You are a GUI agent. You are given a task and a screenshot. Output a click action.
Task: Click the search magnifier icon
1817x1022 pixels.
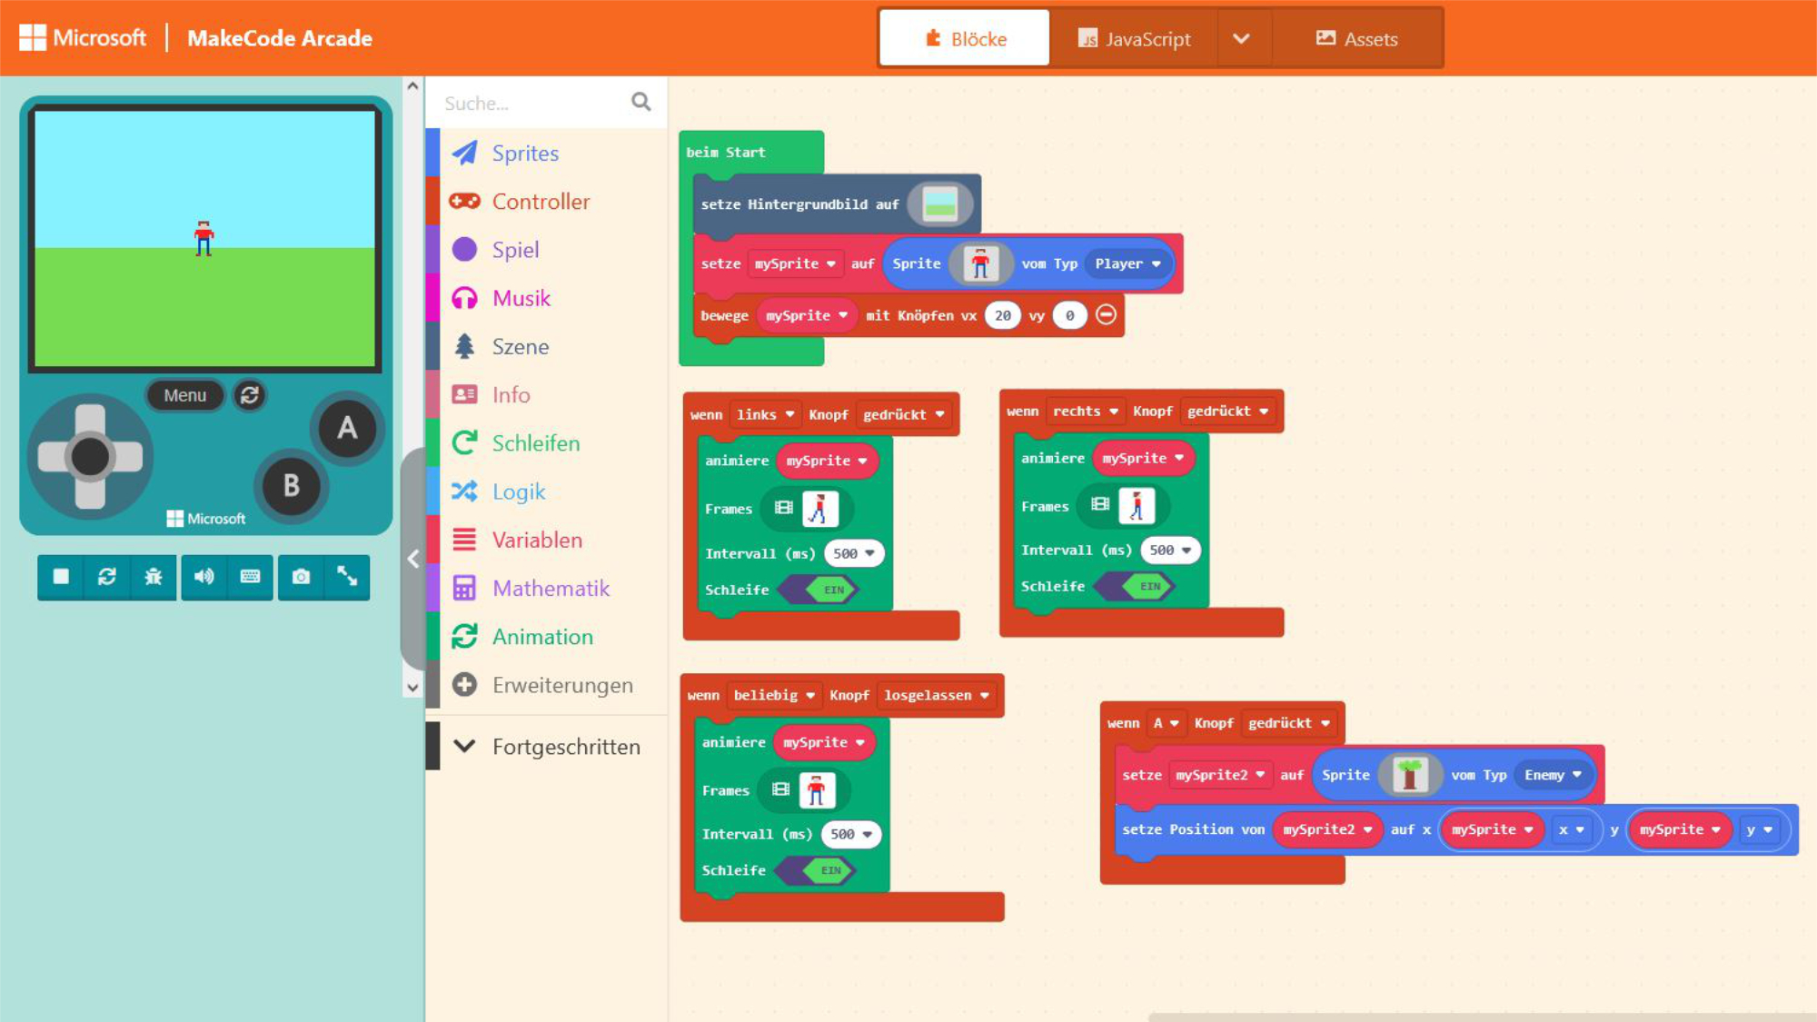pyautogui.click(x=641, y=102)
